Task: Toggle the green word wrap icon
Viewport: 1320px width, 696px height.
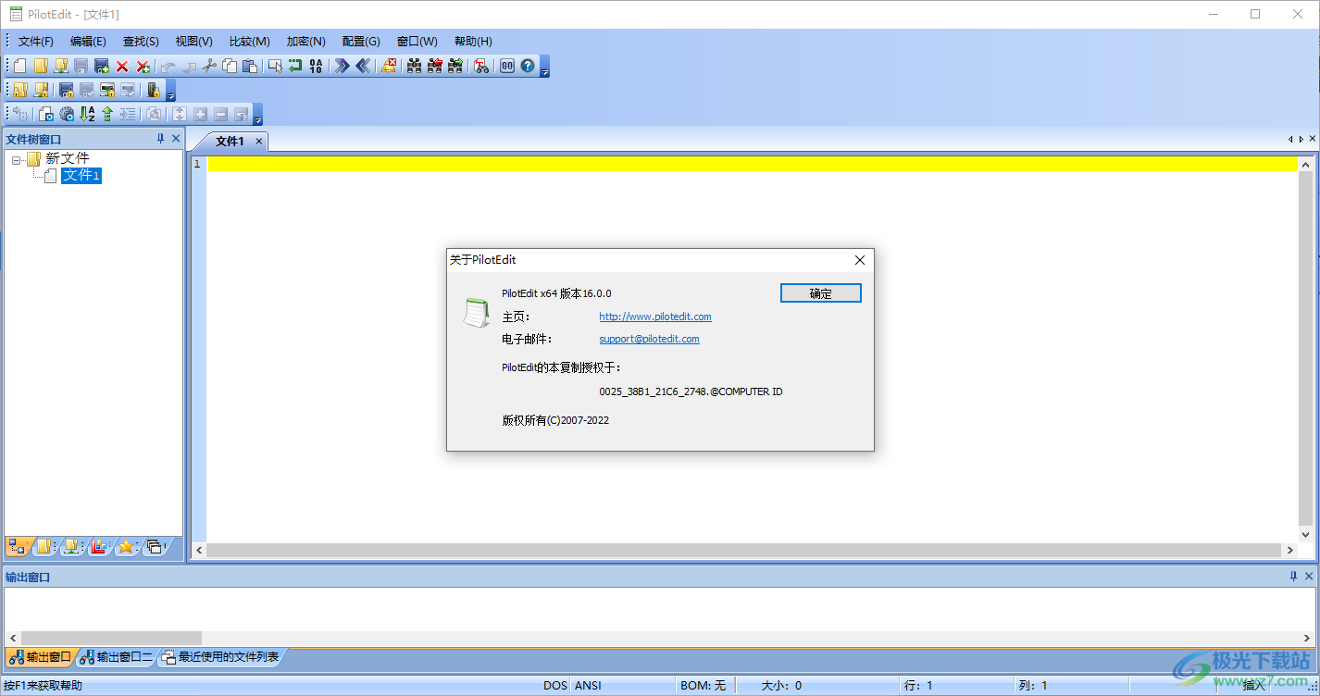Action: pyautogui.click(x=295, y=66)
